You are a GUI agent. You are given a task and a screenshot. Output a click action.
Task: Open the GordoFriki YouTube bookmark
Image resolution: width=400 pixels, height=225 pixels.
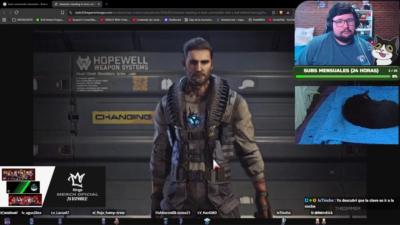point(282,20)
